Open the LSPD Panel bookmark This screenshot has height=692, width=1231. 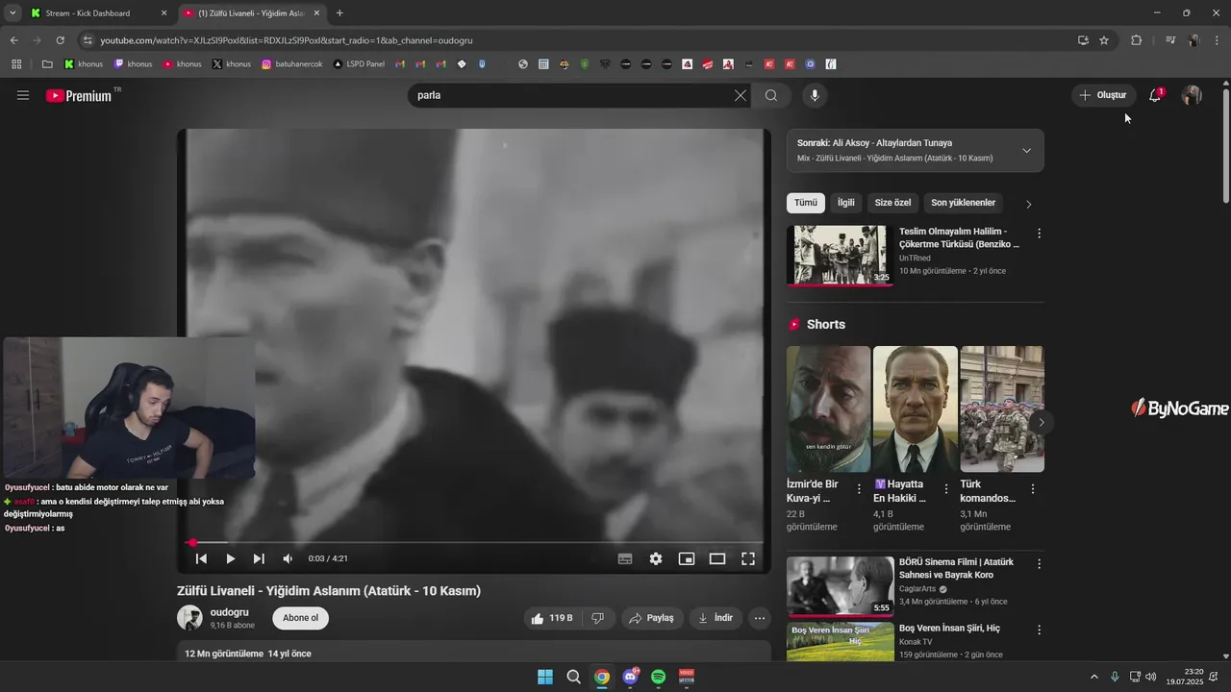[x=359, y=64]
